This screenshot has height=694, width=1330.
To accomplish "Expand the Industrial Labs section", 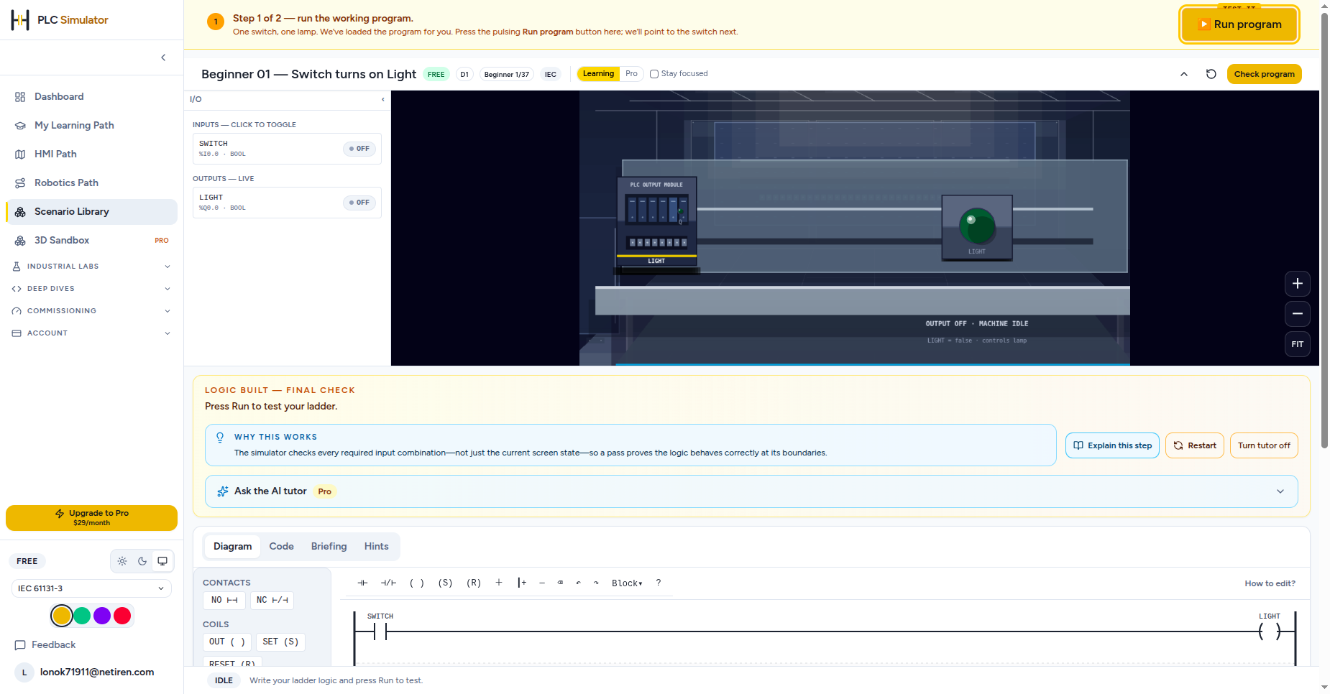I will [x=91, y=267].
